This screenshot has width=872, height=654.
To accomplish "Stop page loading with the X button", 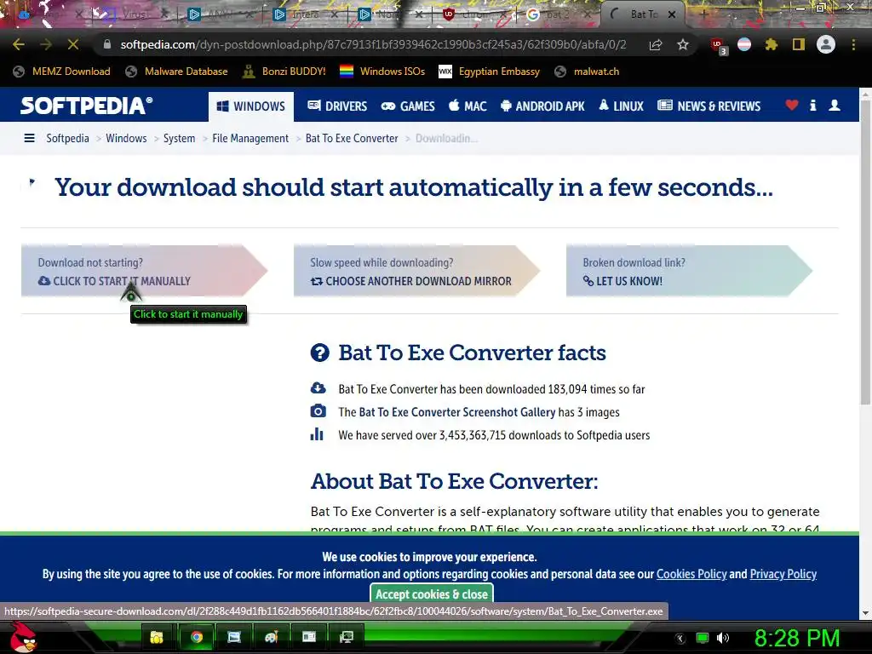I will (73, 44).
